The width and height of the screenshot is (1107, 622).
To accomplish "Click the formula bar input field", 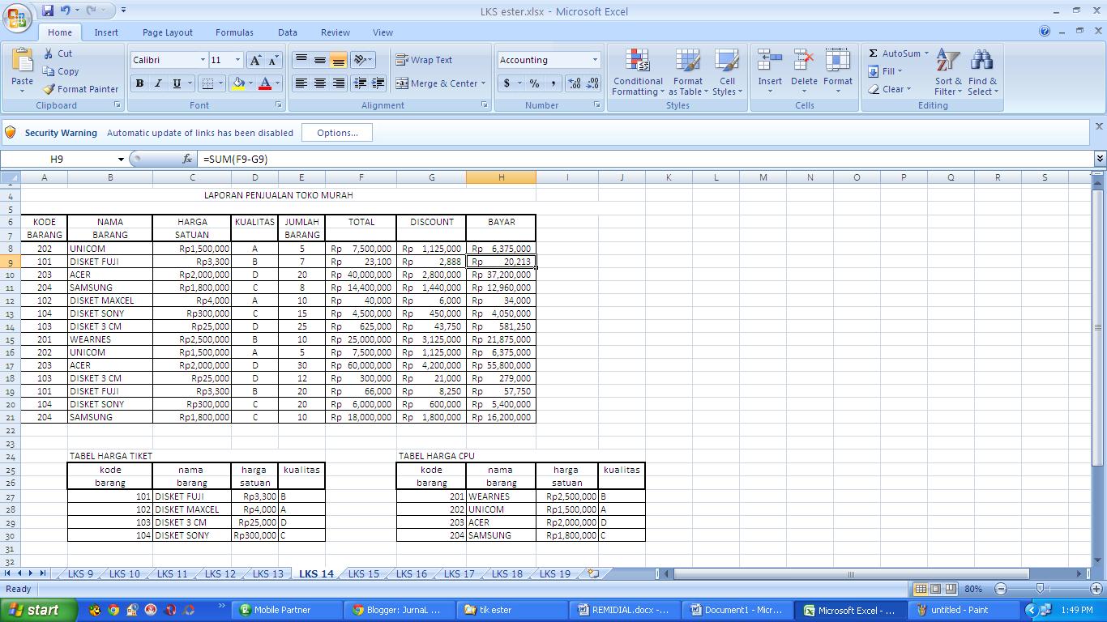I will pos(646,159).
